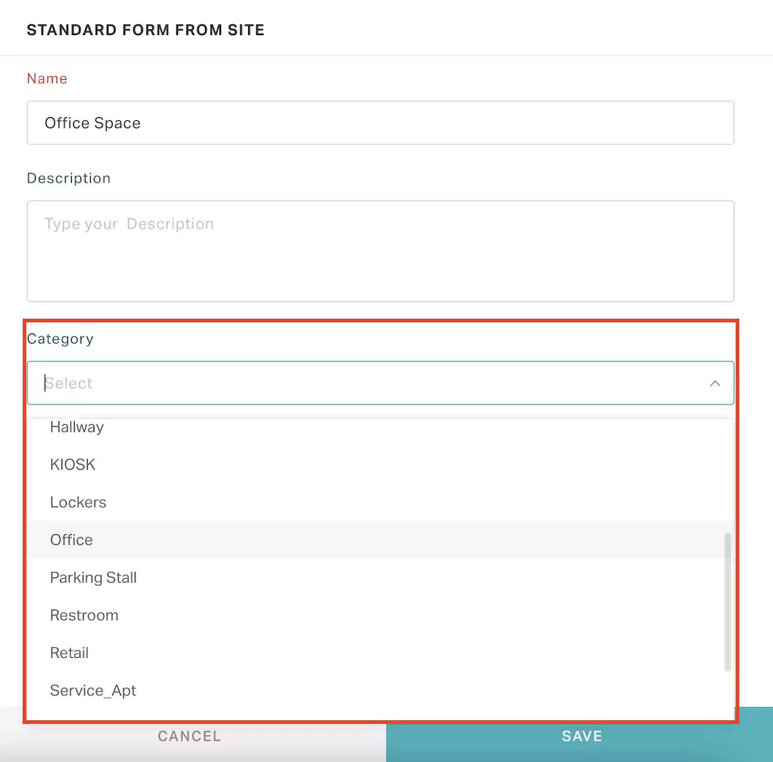Click the Description label text
Viewport: 773px width, 762px height.
click(68, 178)
